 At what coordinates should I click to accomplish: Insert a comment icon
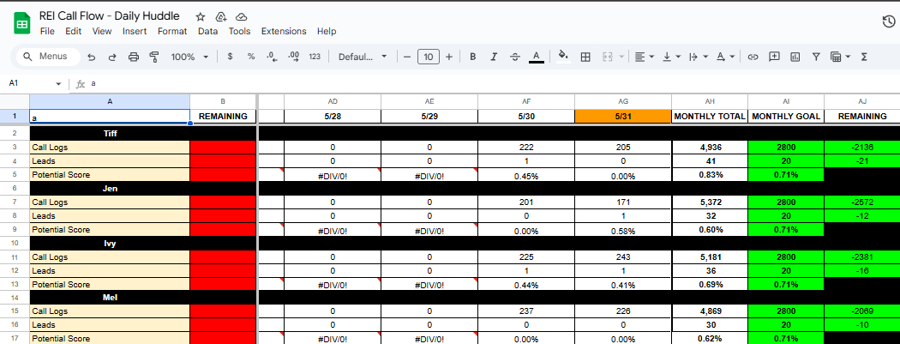pyautogui.click(x=774, y=57)
